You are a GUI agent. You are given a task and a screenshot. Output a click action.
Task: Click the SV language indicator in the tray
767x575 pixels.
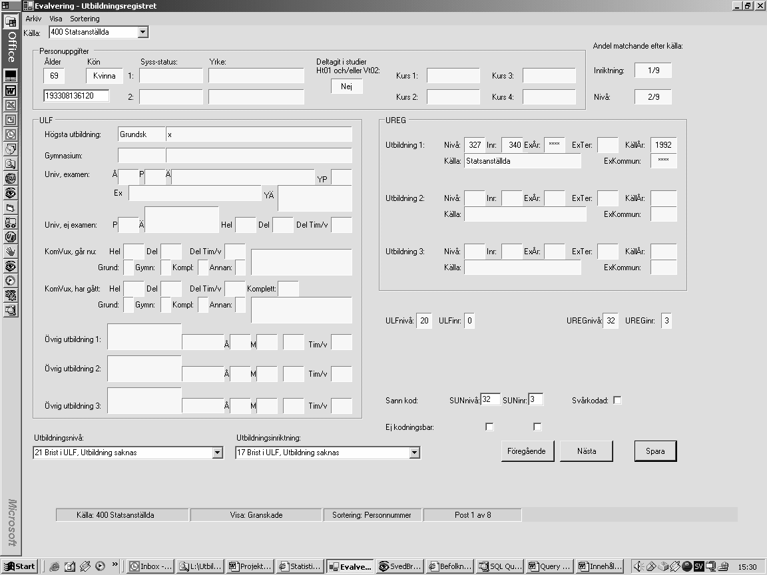[x=698, y=566]
